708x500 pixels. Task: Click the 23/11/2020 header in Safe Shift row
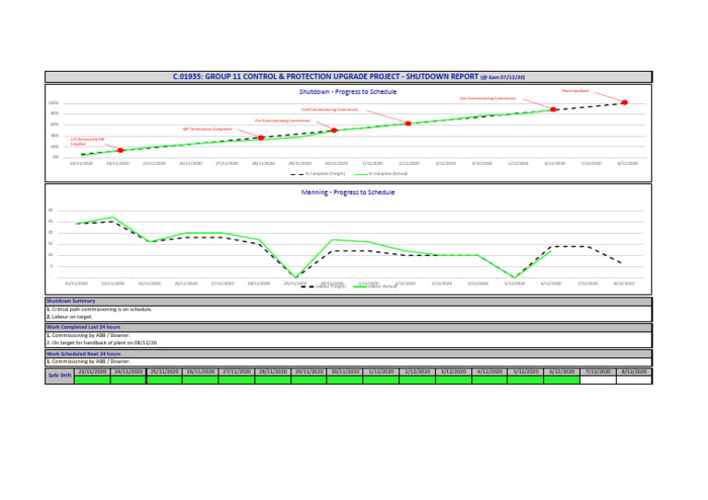(x=92, y=372)
